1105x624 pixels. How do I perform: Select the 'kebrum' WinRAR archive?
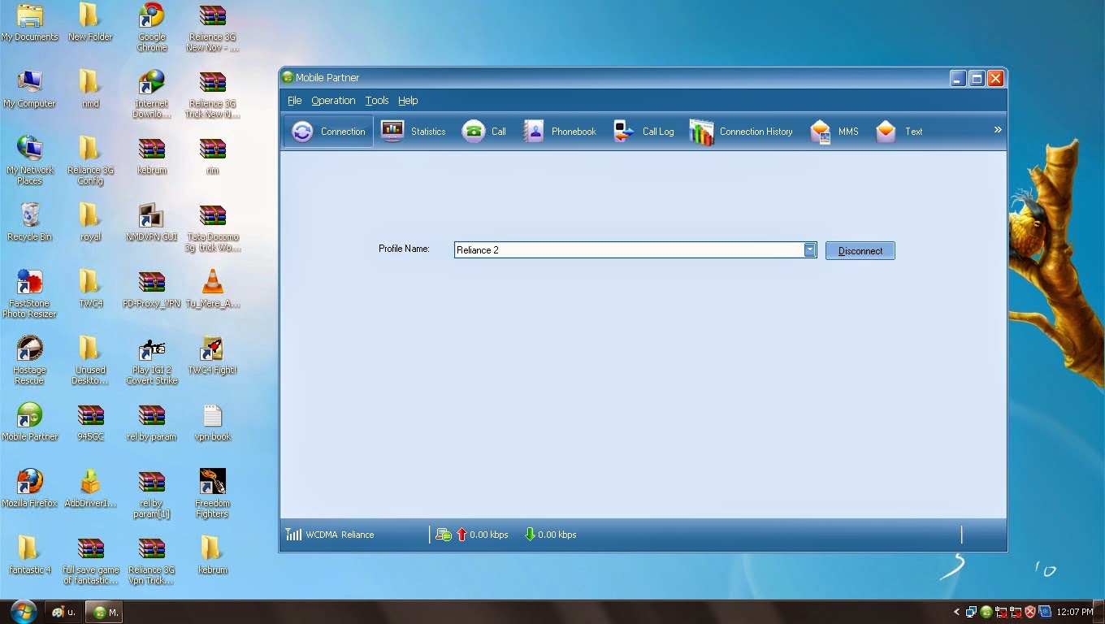click(x=152, y=156)
